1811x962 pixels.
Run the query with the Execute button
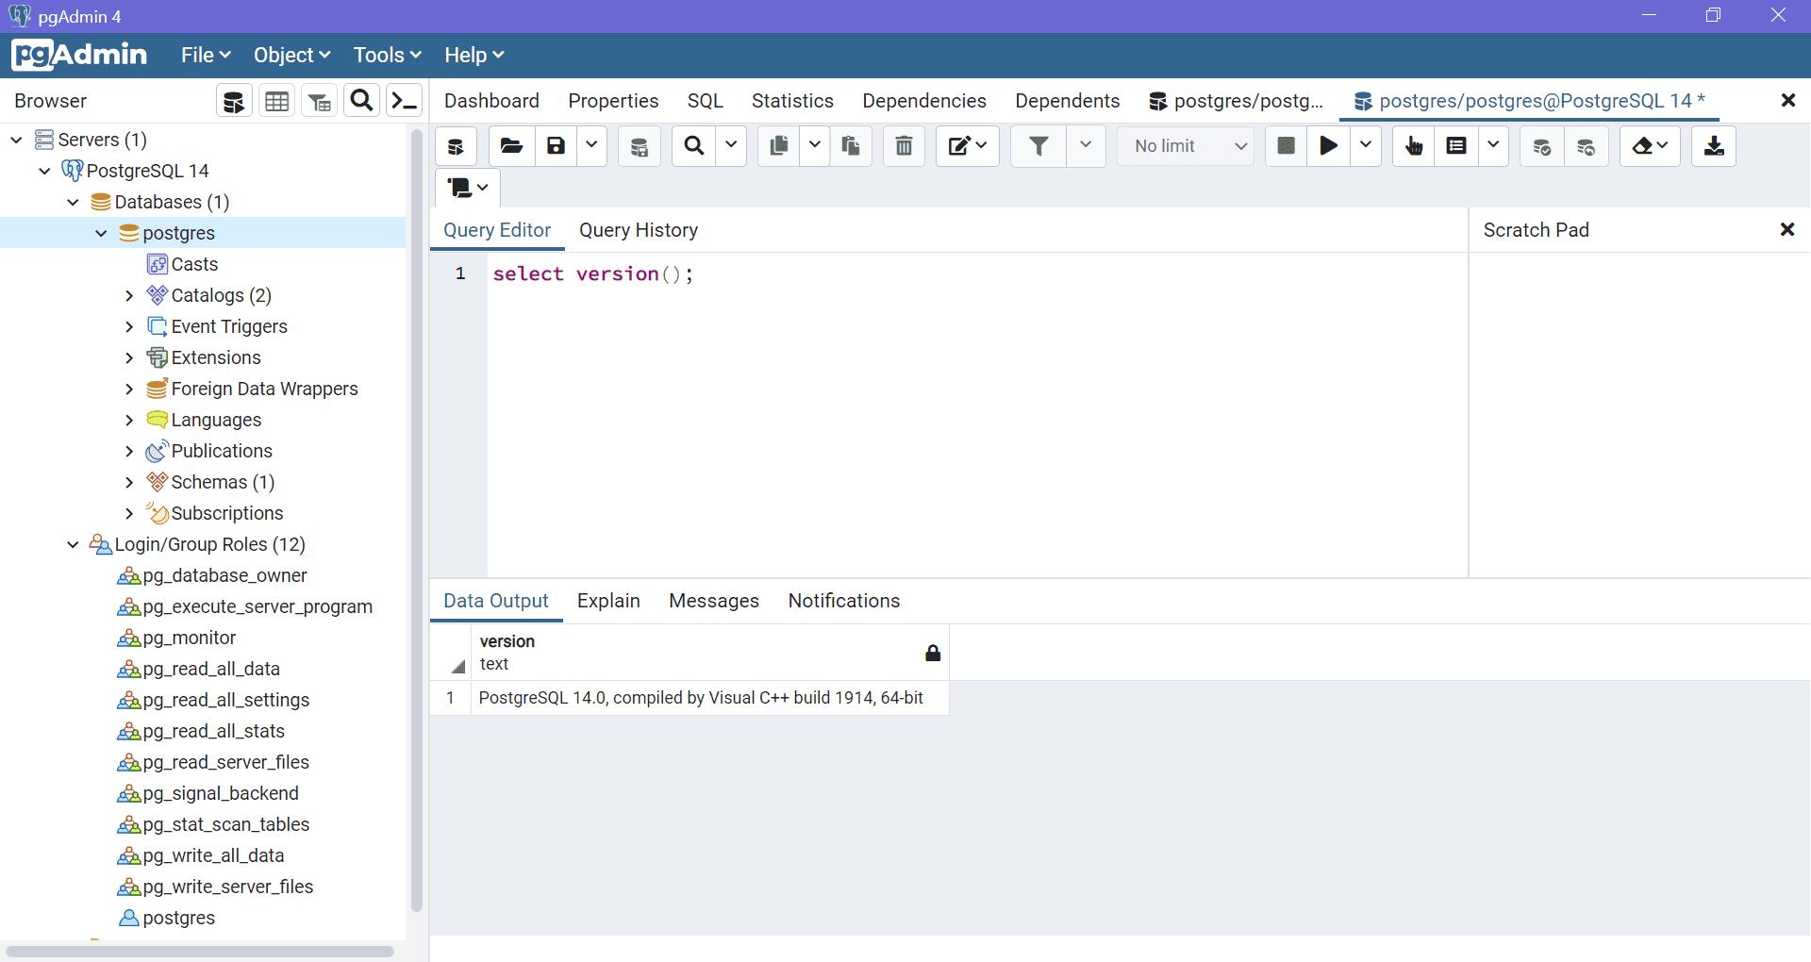coord(1328,146)
